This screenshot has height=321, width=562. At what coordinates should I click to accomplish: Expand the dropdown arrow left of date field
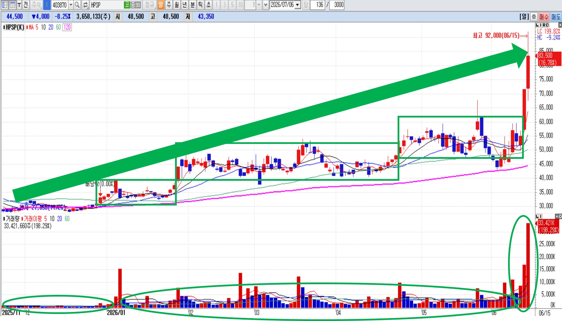266,5
